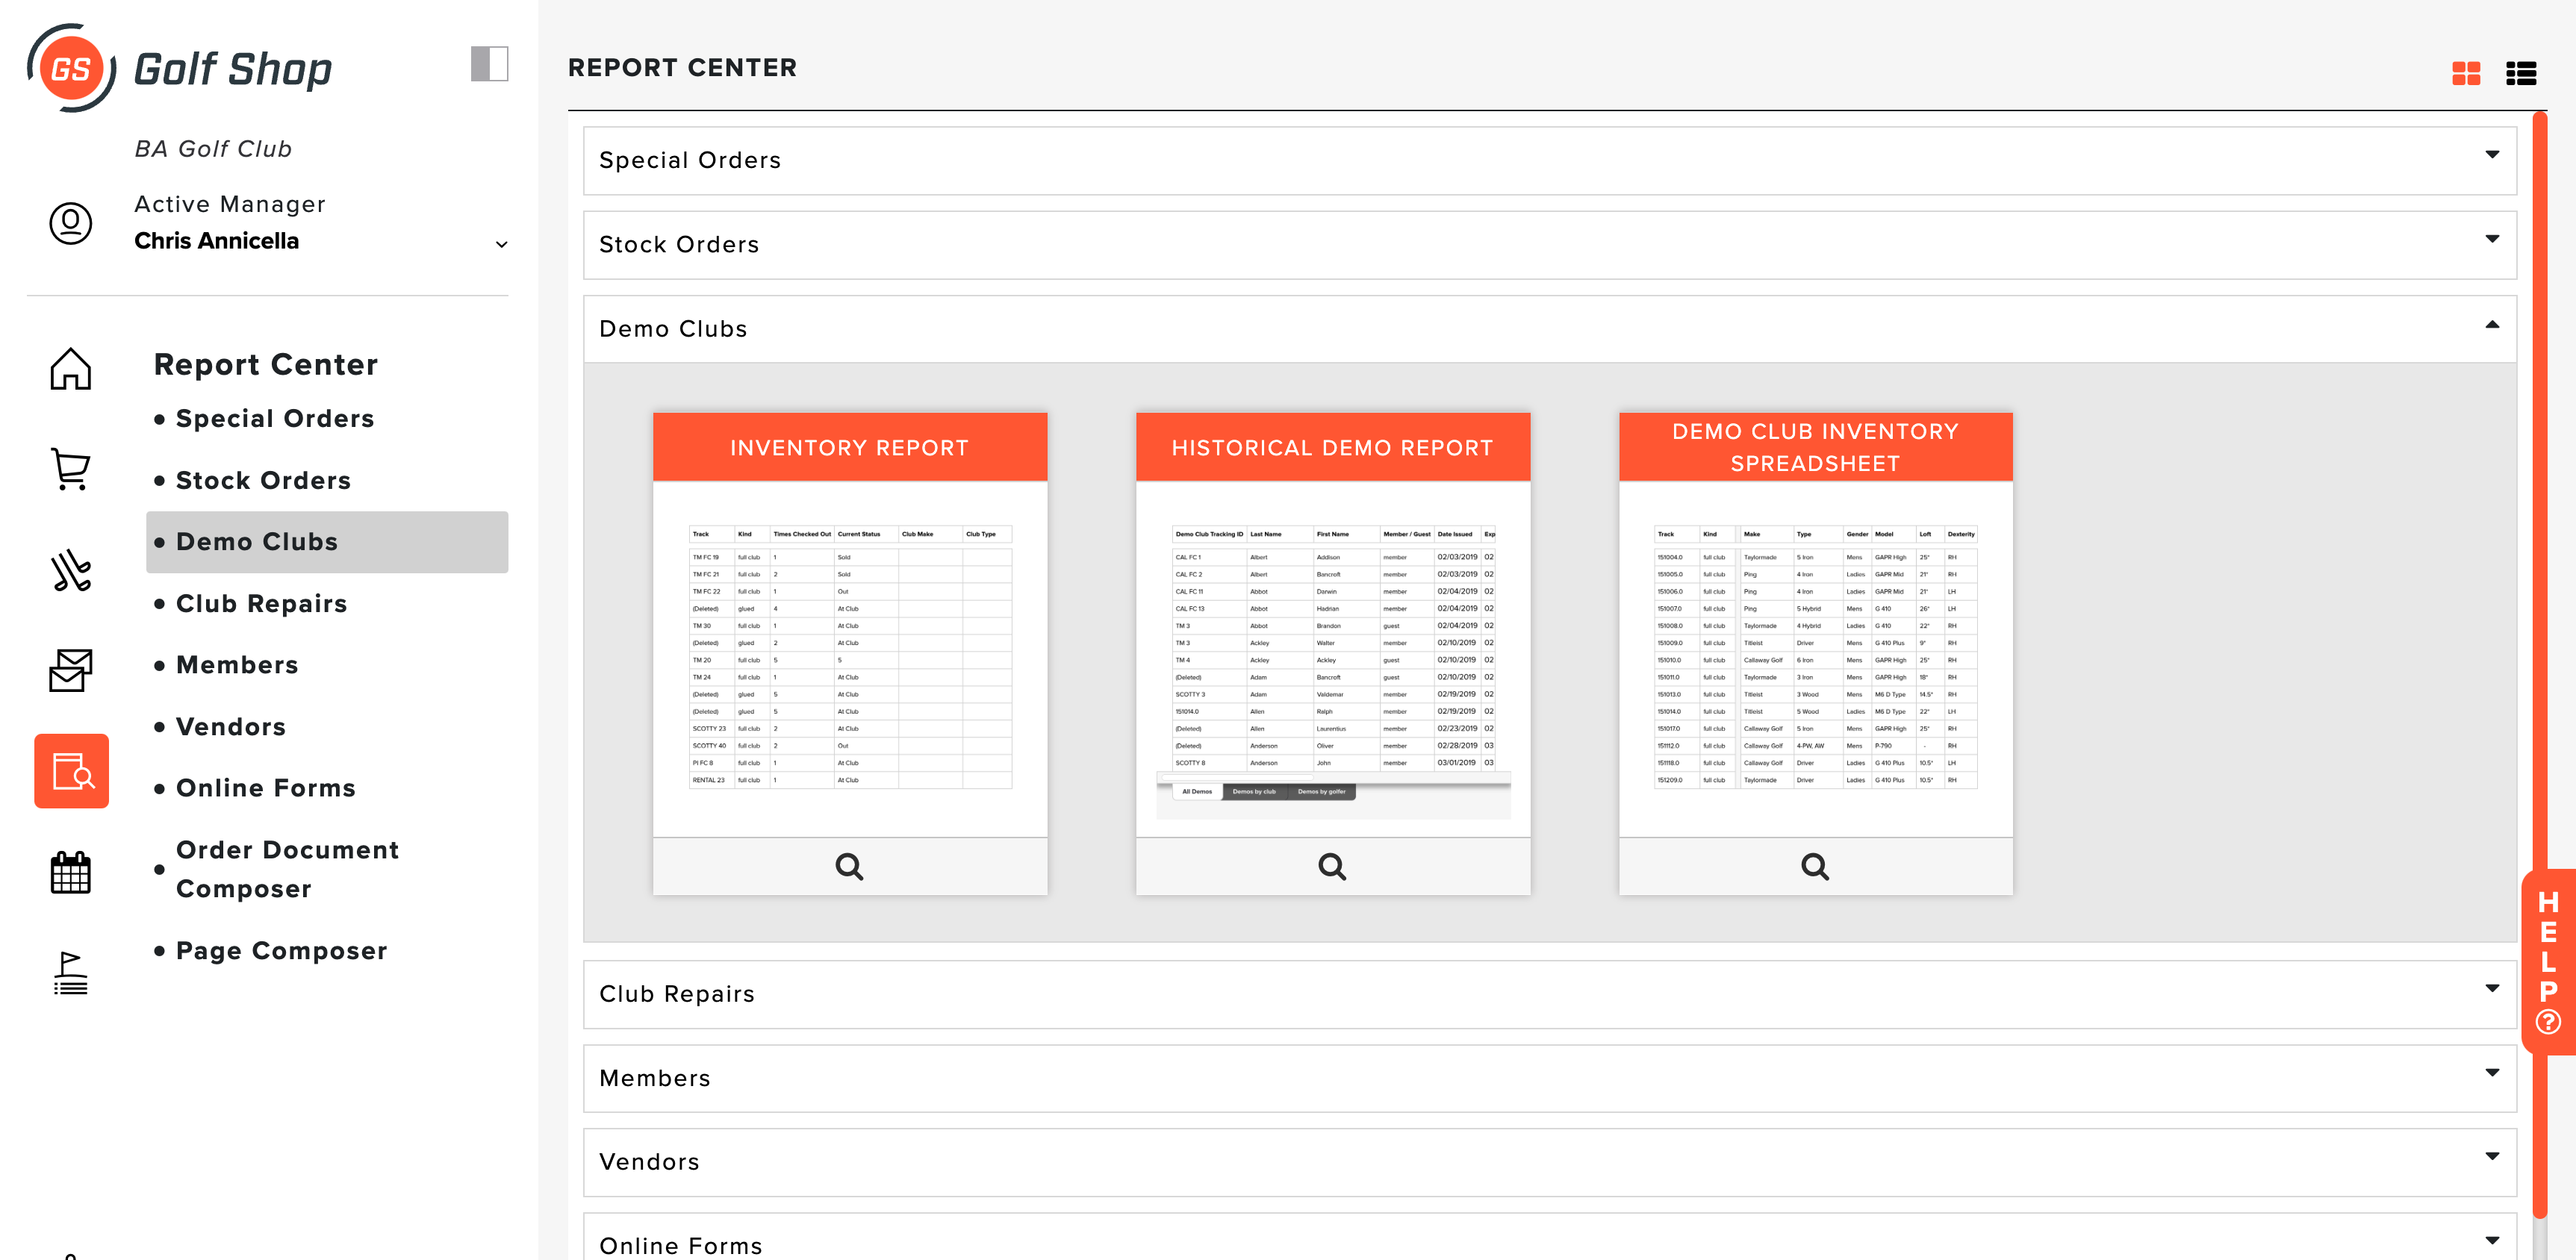The height and width of the screenshot is (1260, 2576).
Task: Open the shopping cart orders icon
Action: coord(71,469)
